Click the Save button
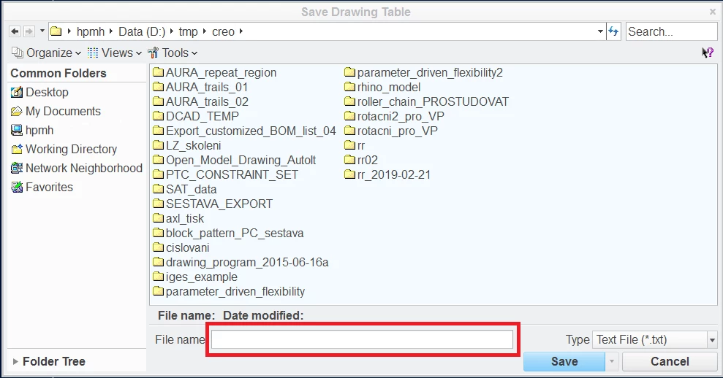 [x=564, y=361]
